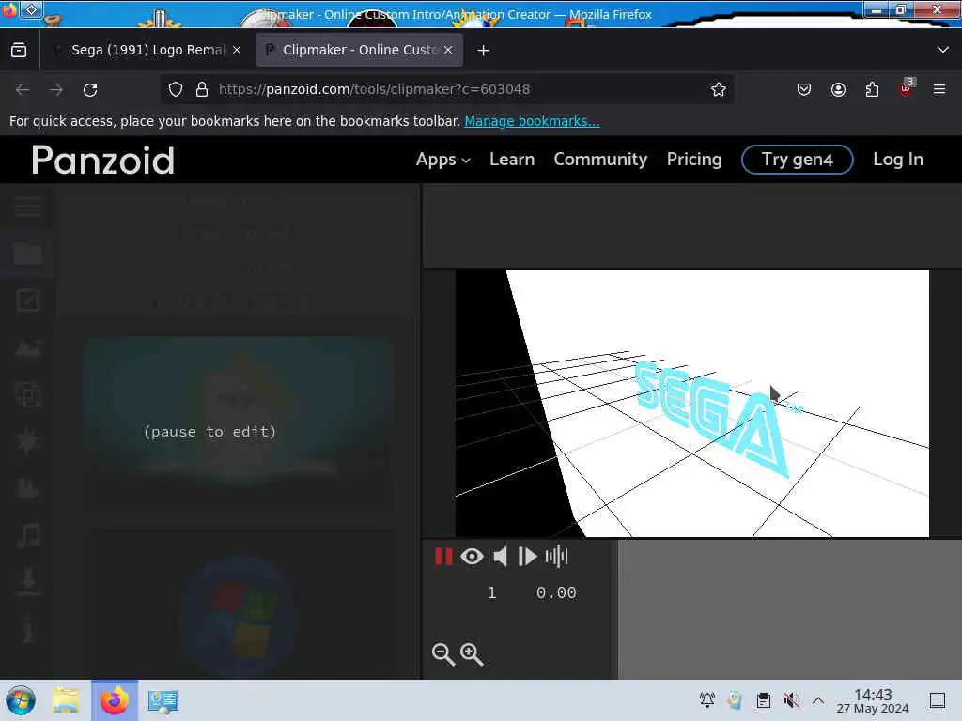Image resolution: width=962 pixels, height=721 pixels.
Task: Open Firefox View recent browsing icon
Action: (19, 50)
